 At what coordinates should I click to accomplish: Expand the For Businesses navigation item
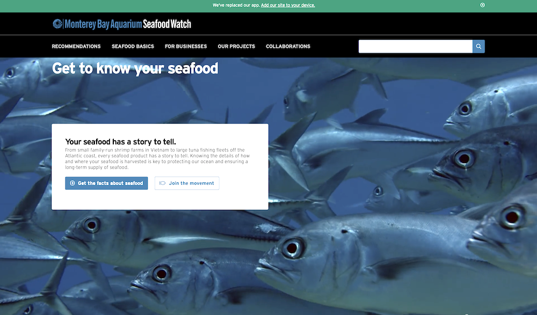click(186, 46)
